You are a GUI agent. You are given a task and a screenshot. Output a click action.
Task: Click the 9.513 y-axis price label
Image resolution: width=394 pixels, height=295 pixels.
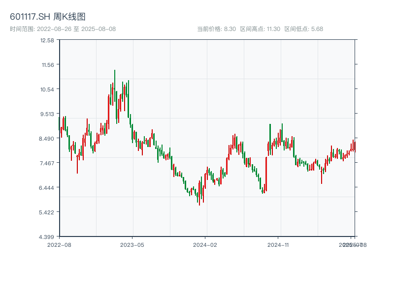[48, 114]
